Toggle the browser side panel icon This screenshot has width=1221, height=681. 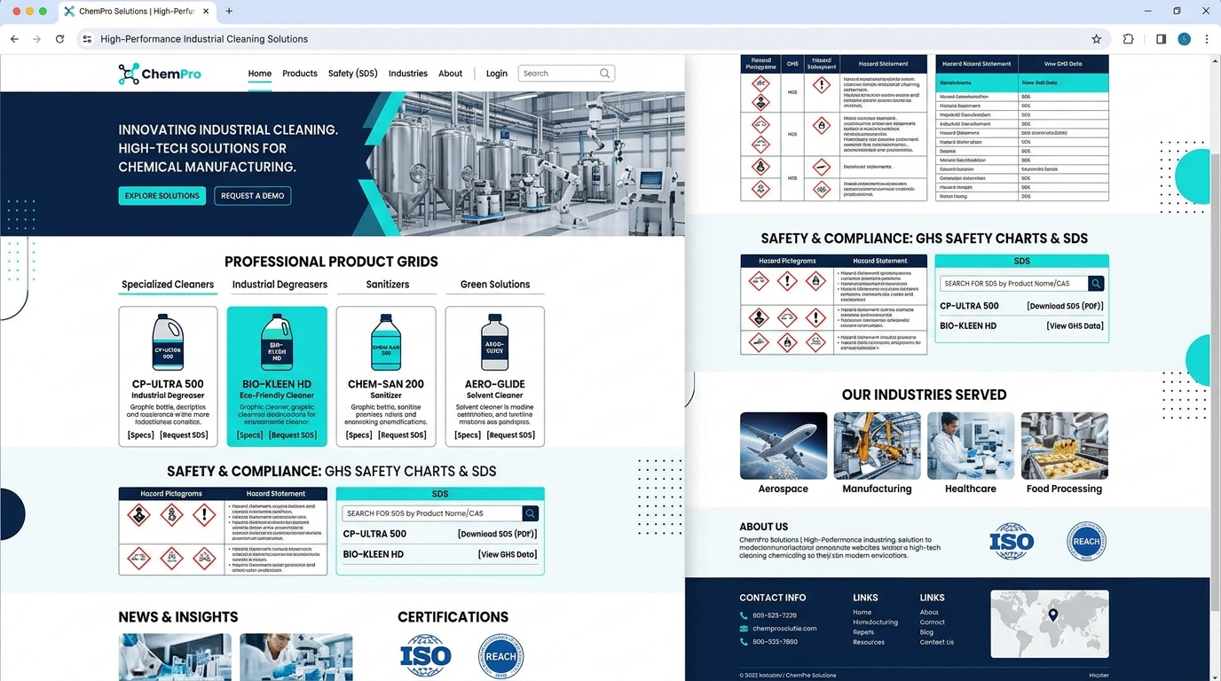click(1161, 39)
